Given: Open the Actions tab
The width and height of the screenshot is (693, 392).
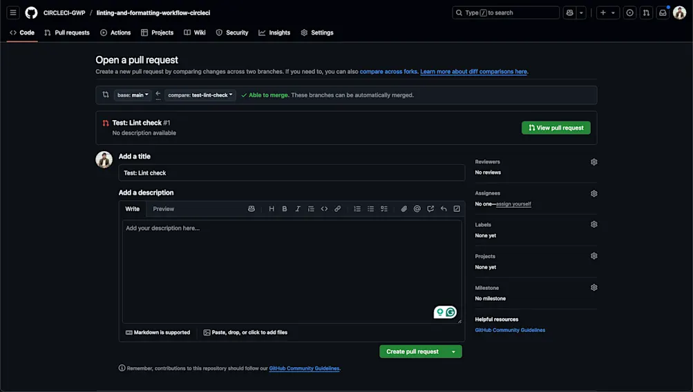Looking at the screenshot, I should tap(115, 32).
